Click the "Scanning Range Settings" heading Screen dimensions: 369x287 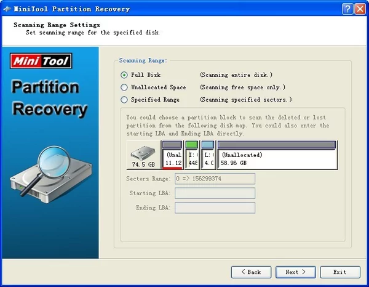(57, 25)
